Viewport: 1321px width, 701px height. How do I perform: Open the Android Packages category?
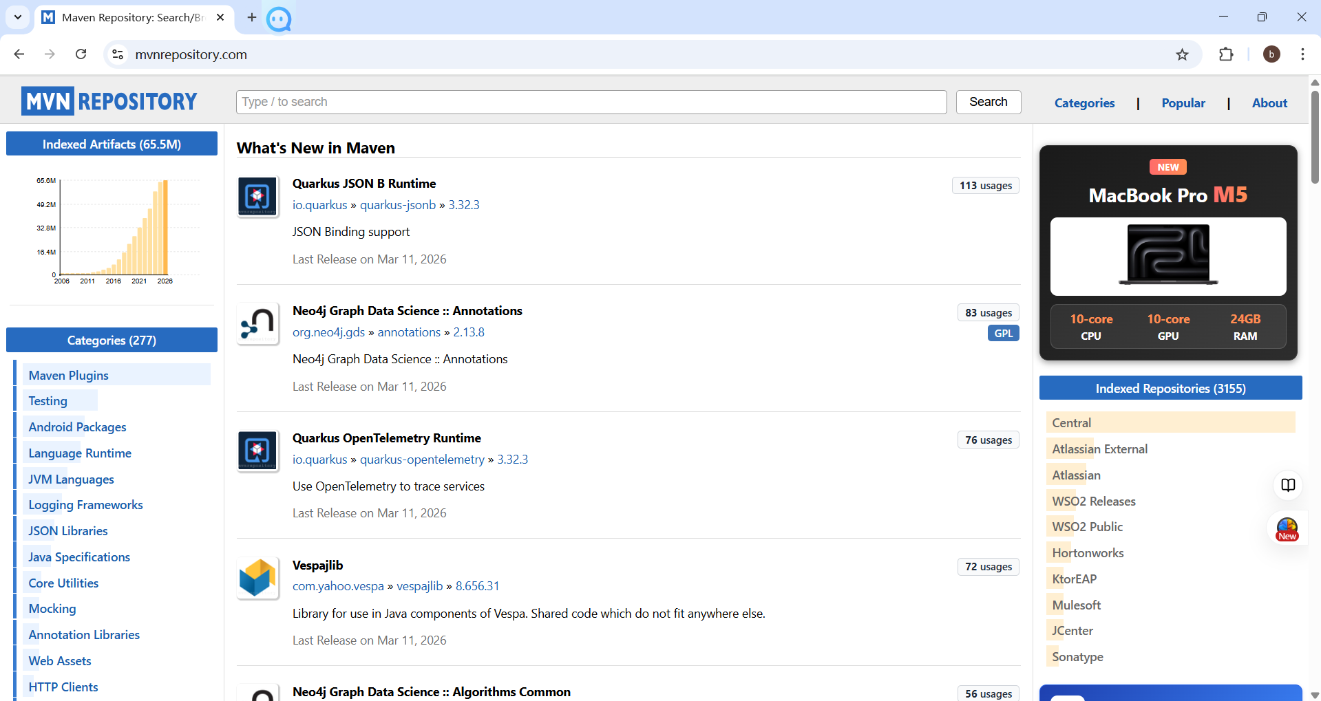point(77,427)
